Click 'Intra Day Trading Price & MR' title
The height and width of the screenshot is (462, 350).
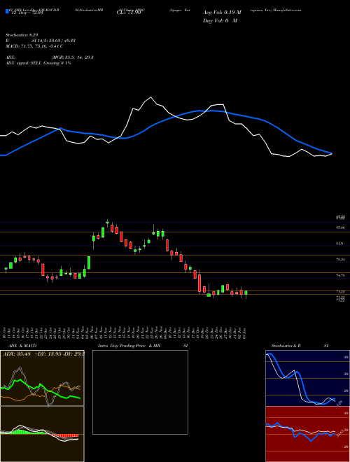(129, 346)
